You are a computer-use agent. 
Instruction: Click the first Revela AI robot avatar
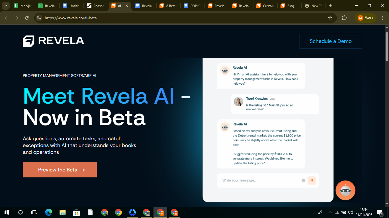225,70
